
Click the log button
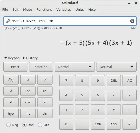pos(28,91)
